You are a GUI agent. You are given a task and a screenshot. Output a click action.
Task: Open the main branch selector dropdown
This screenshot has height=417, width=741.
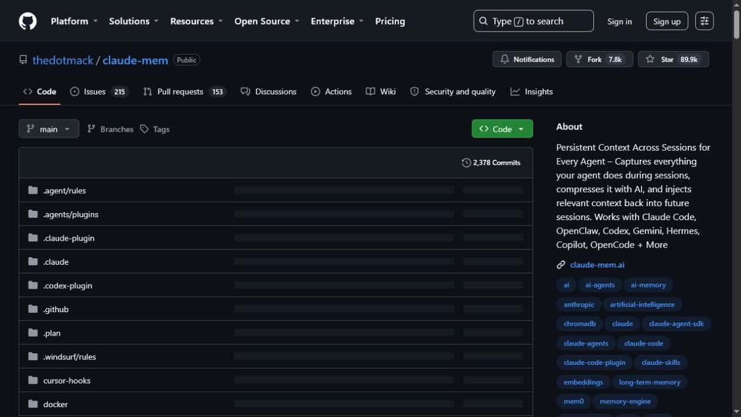tap(49, 129)
